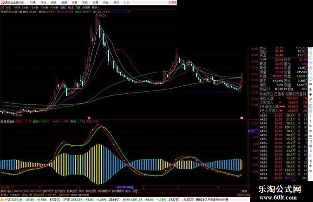Click the 多 multi-period shortcut in the sidebar
The width and height of the screenshot is (313, 202).
[310, 161]
